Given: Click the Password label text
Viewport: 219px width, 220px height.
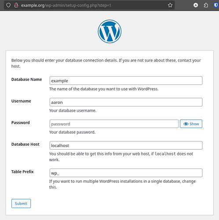Looking at the screenshot, I should [21, 123].
